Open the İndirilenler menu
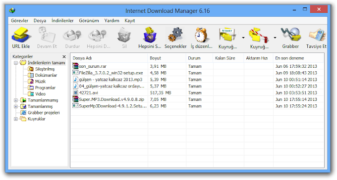The height and width of the screenshot is (180, 337). [62, 21]
